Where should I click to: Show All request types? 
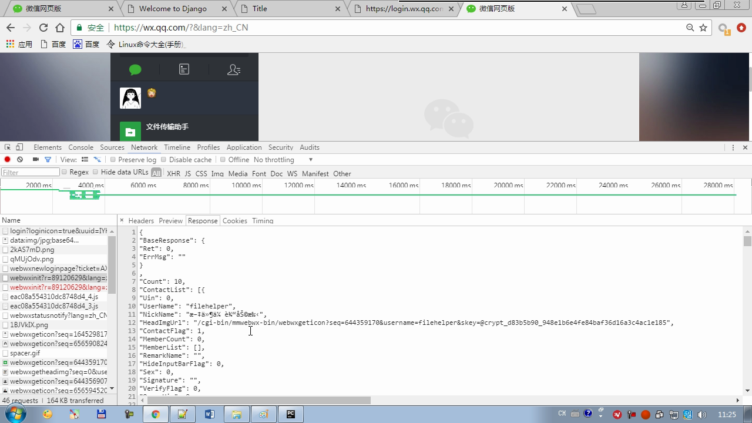(x=156, y=173)
